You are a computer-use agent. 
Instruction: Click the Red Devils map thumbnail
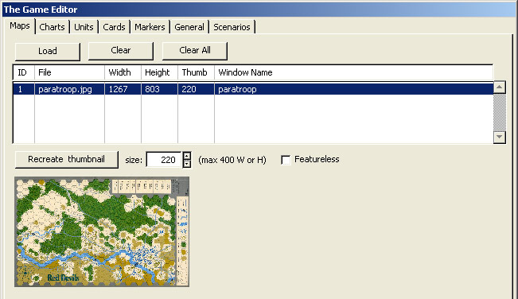(102, 231)
